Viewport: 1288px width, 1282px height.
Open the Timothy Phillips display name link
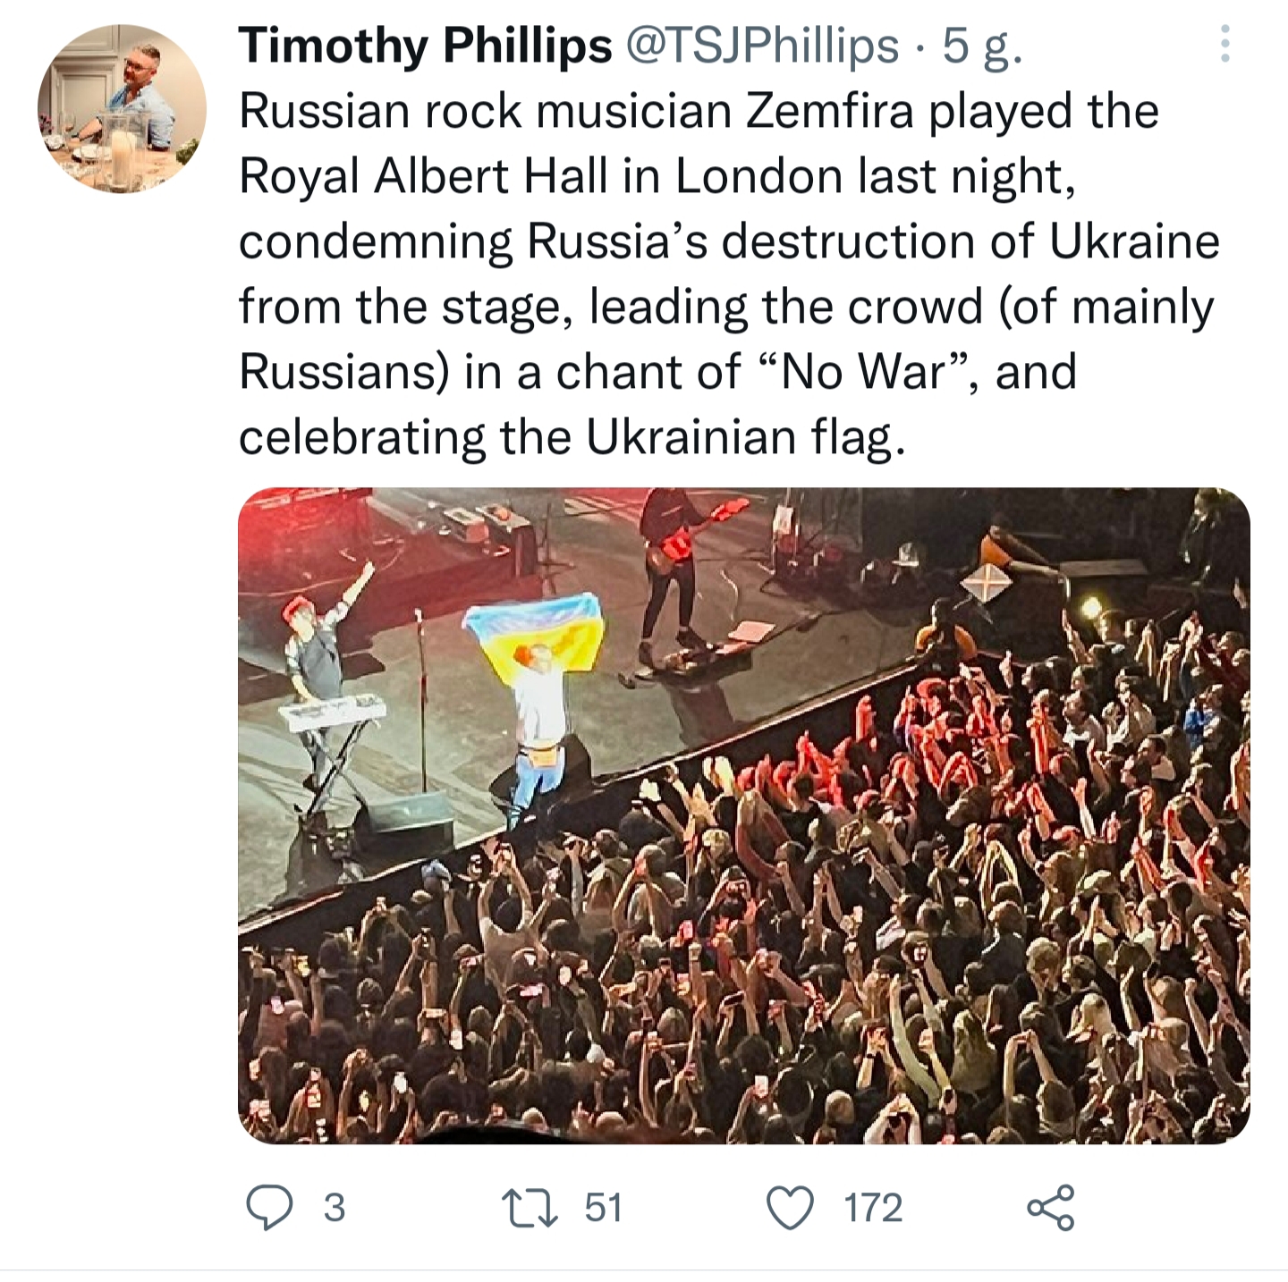coord(425,46)
